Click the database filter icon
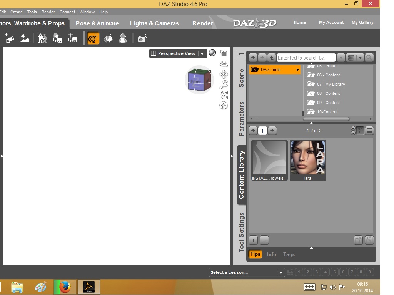Image resolution: width=394 pixels, height=295 pixels. pyautogui.click(x=351, y=58)
